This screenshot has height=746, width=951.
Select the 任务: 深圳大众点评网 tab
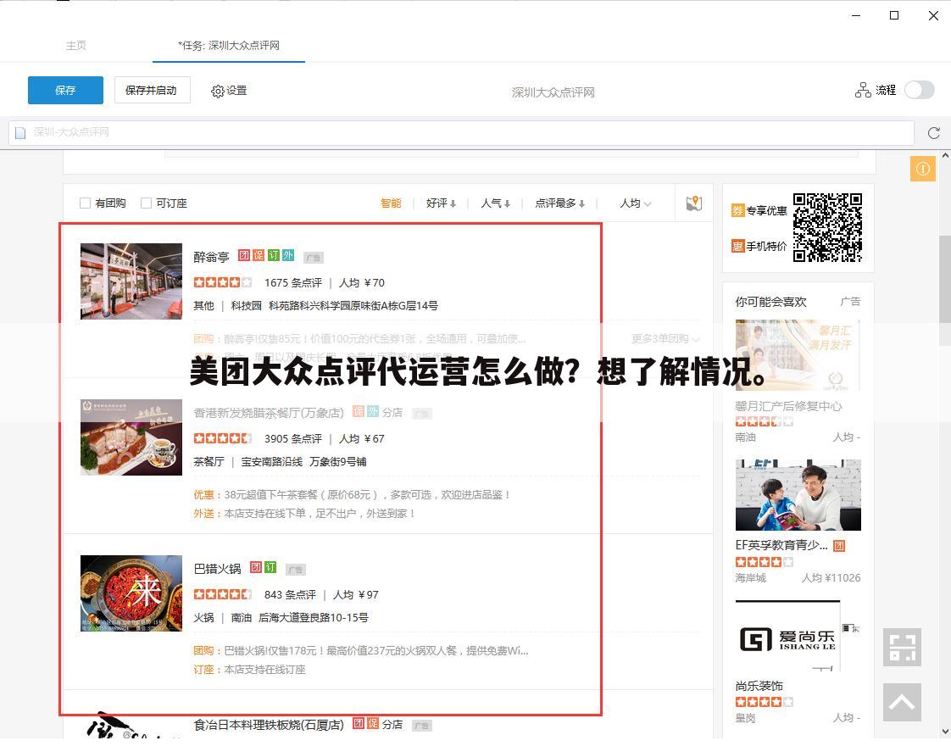229,45
